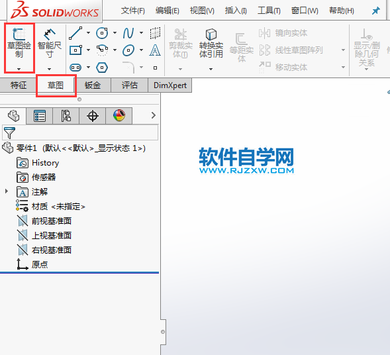Select the Sketch Fillet tool
This screenshot has width=390, height=355.
click(128, 67)
